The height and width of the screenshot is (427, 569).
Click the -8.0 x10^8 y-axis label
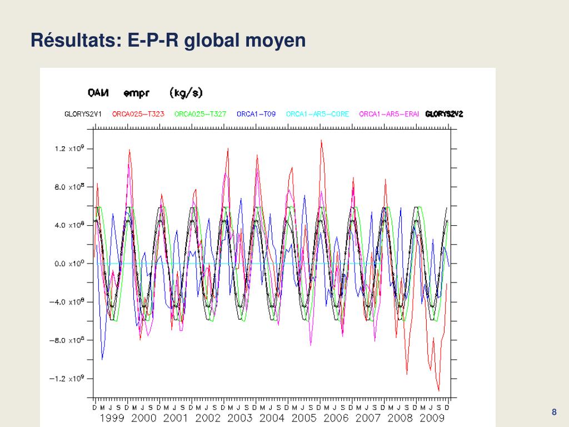[x=67, y=340]
